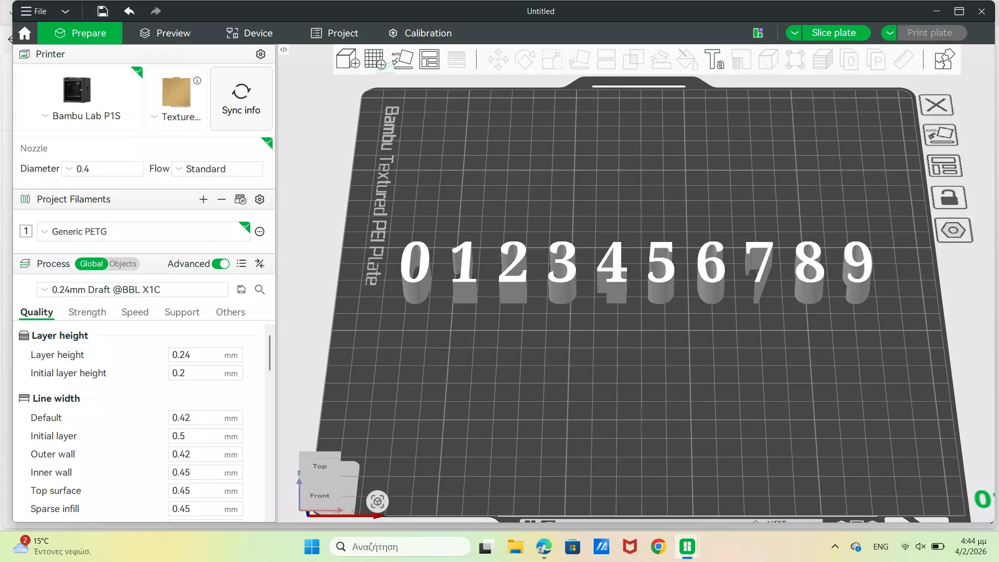Viewport: 999px width, 562px height.
Task: Click the Top face of the view cube
Action: 319,466
